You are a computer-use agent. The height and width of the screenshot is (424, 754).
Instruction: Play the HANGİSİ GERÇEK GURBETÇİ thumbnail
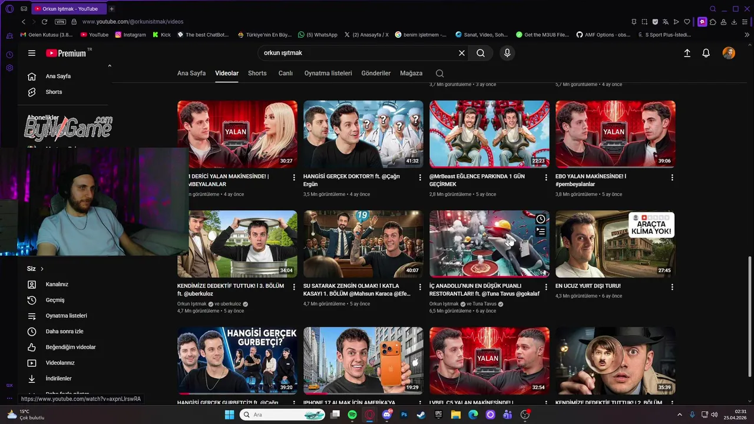pyautogui.click(x=237, y=360)
